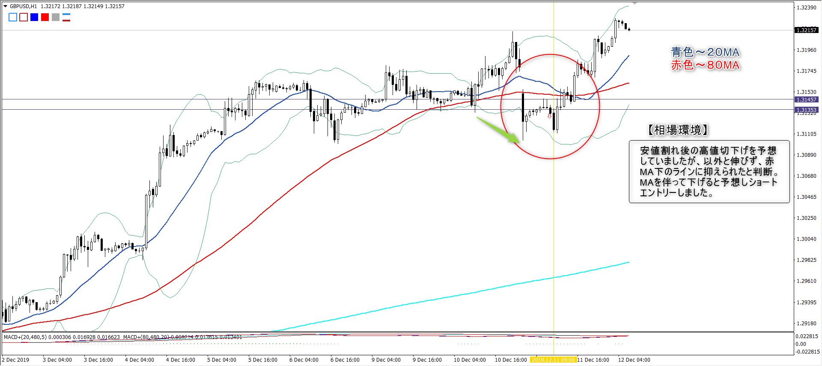822x366 pixels.
Task: Click price scale label 1.31745
Action: click(806, 71)
